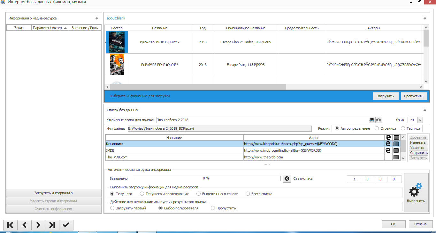Viewport: 436px width, 233px height.
Task: Click the binoculars search icon
Action: click(x=372, y=120)
